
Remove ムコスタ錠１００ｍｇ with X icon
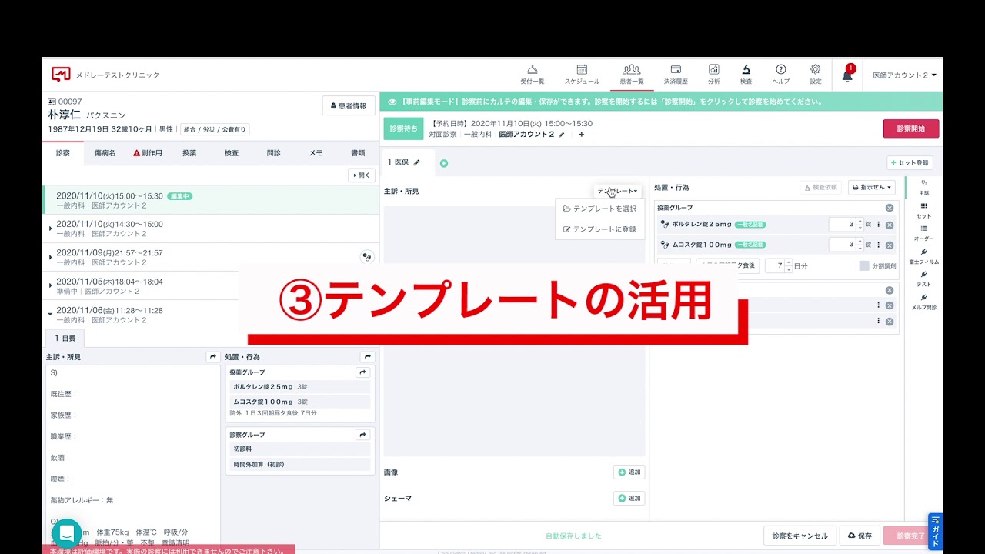890,245
